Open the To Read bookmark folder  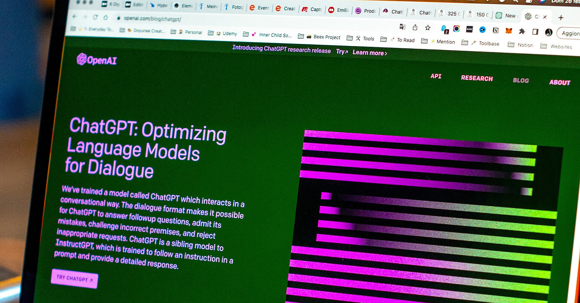tap(397, 40)
